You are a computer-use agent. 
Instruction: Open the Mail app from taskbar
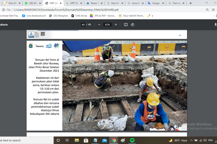point(104,140)
